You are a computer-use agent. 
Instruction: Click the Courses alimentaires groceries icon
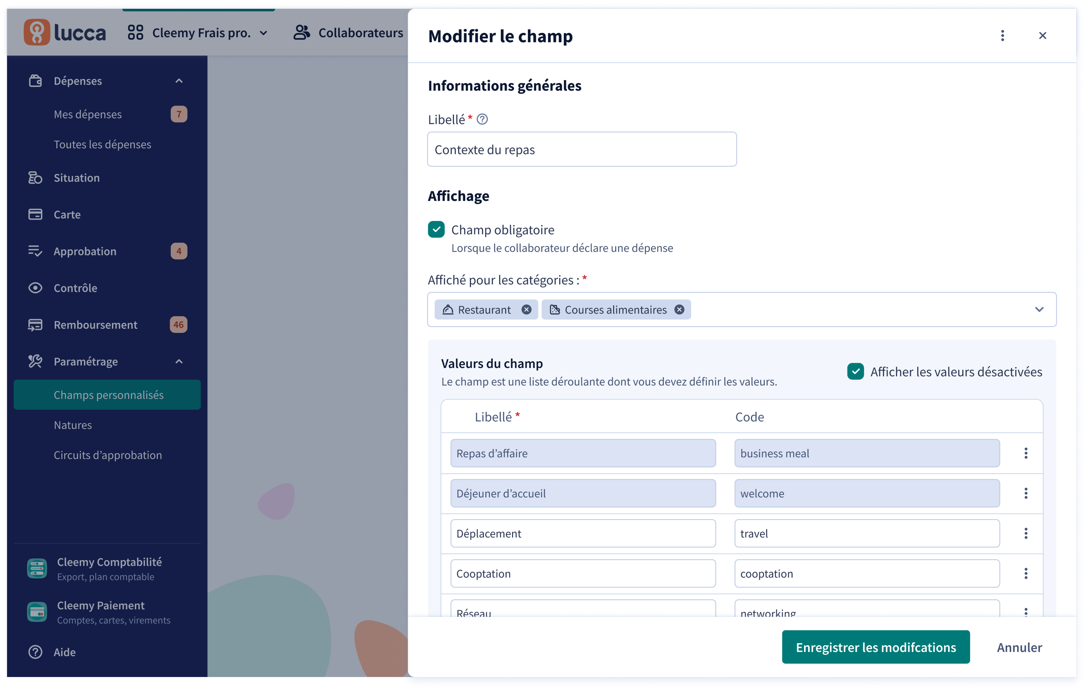[555, 309]
